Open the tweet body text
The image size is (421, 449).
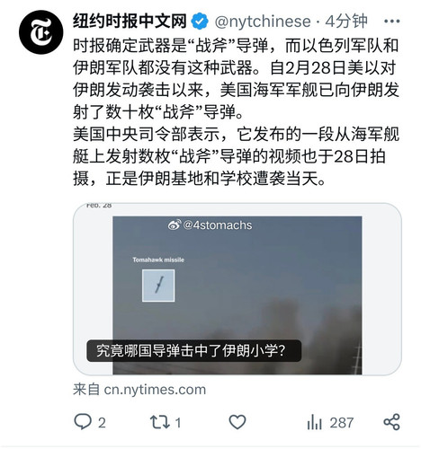(236, 112)
